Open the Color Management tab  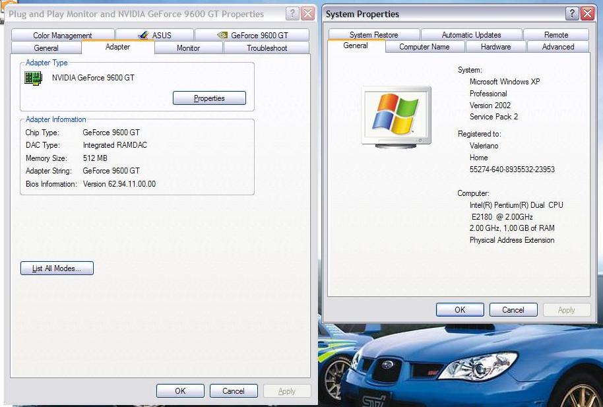click(x=62, y=36)
